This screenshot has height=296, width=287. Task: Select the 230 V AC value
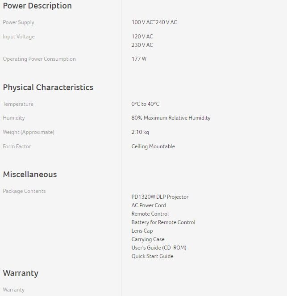[x=142, y=45]
